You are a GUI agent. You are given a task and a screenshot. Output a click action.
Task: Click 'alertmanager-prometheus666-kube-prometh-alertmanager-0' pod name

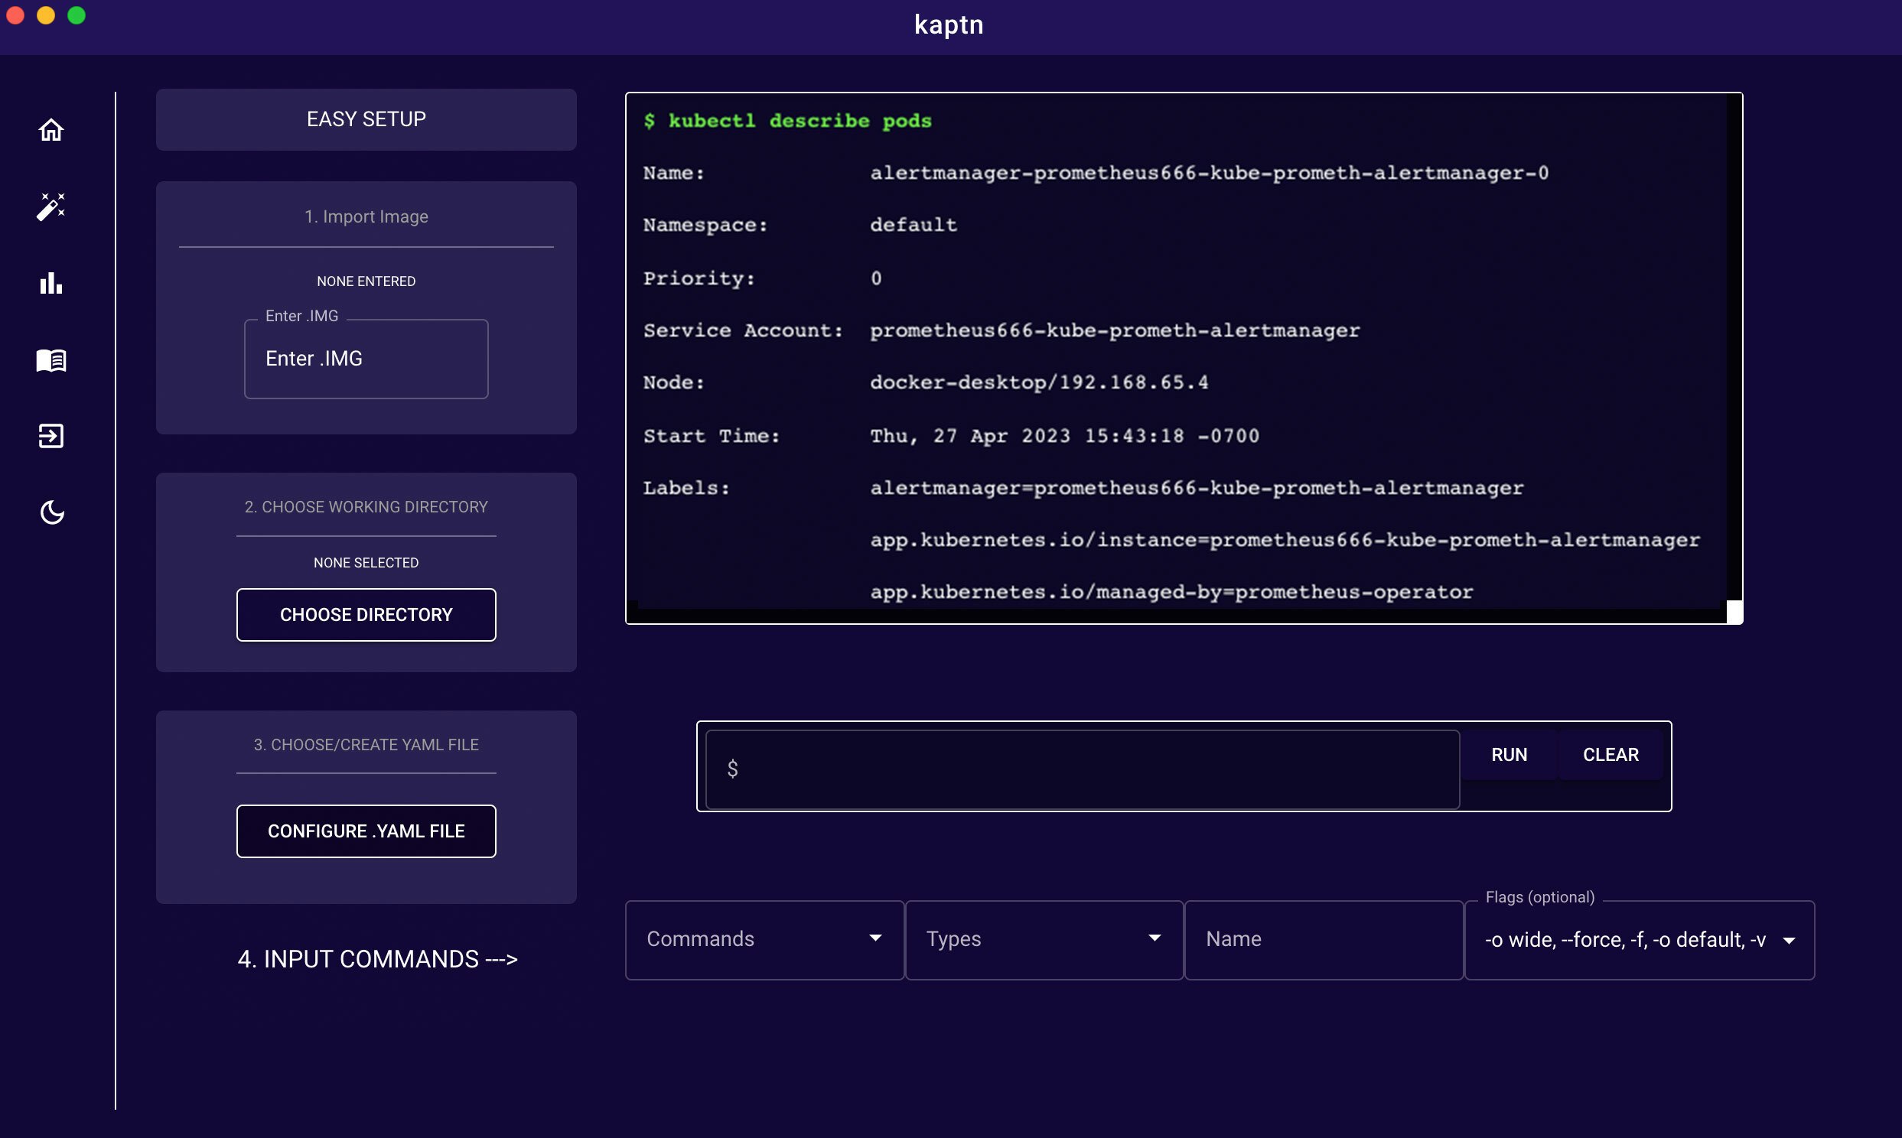(x=1210, y=173)
